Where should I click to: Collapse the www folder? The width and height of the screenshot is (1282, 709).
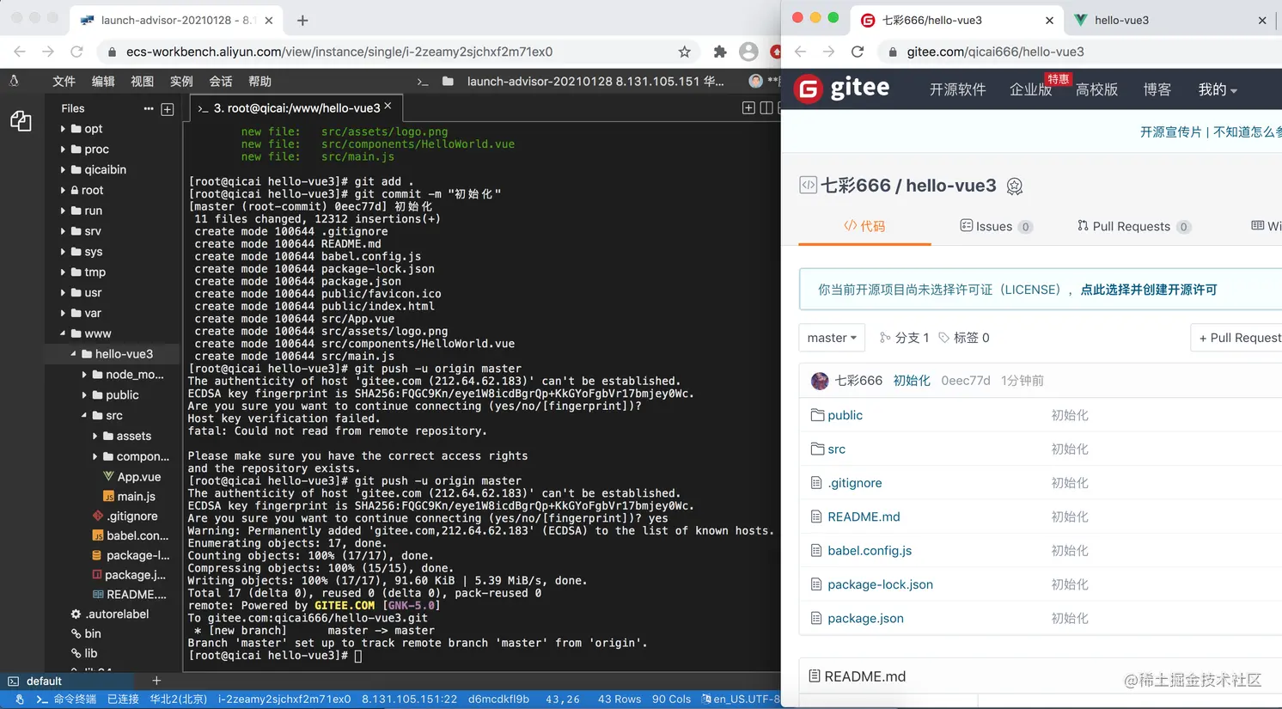coord(63,333)
